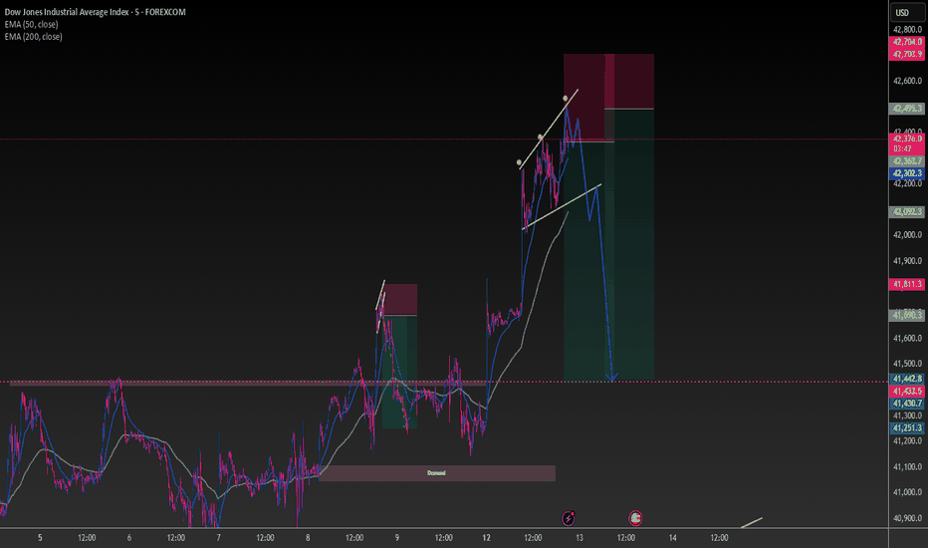The image size is (928, 548).
Task: Click the round red event marker near 13
Action: tap(635, 518)
